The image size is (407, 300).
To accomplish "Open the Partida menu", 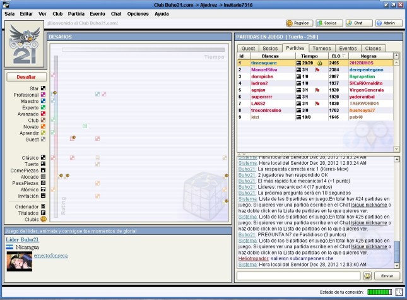I will click(76, 13).
